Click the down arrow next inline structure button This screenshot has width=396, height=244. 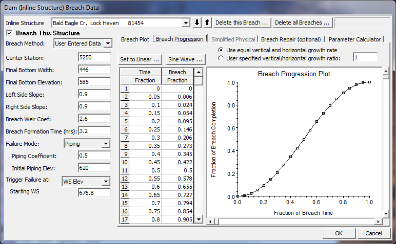click(197, 23)
